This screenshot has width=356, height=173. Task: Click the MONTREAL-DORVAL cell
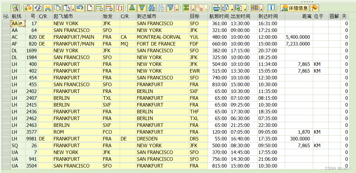[x=162, y=37]
